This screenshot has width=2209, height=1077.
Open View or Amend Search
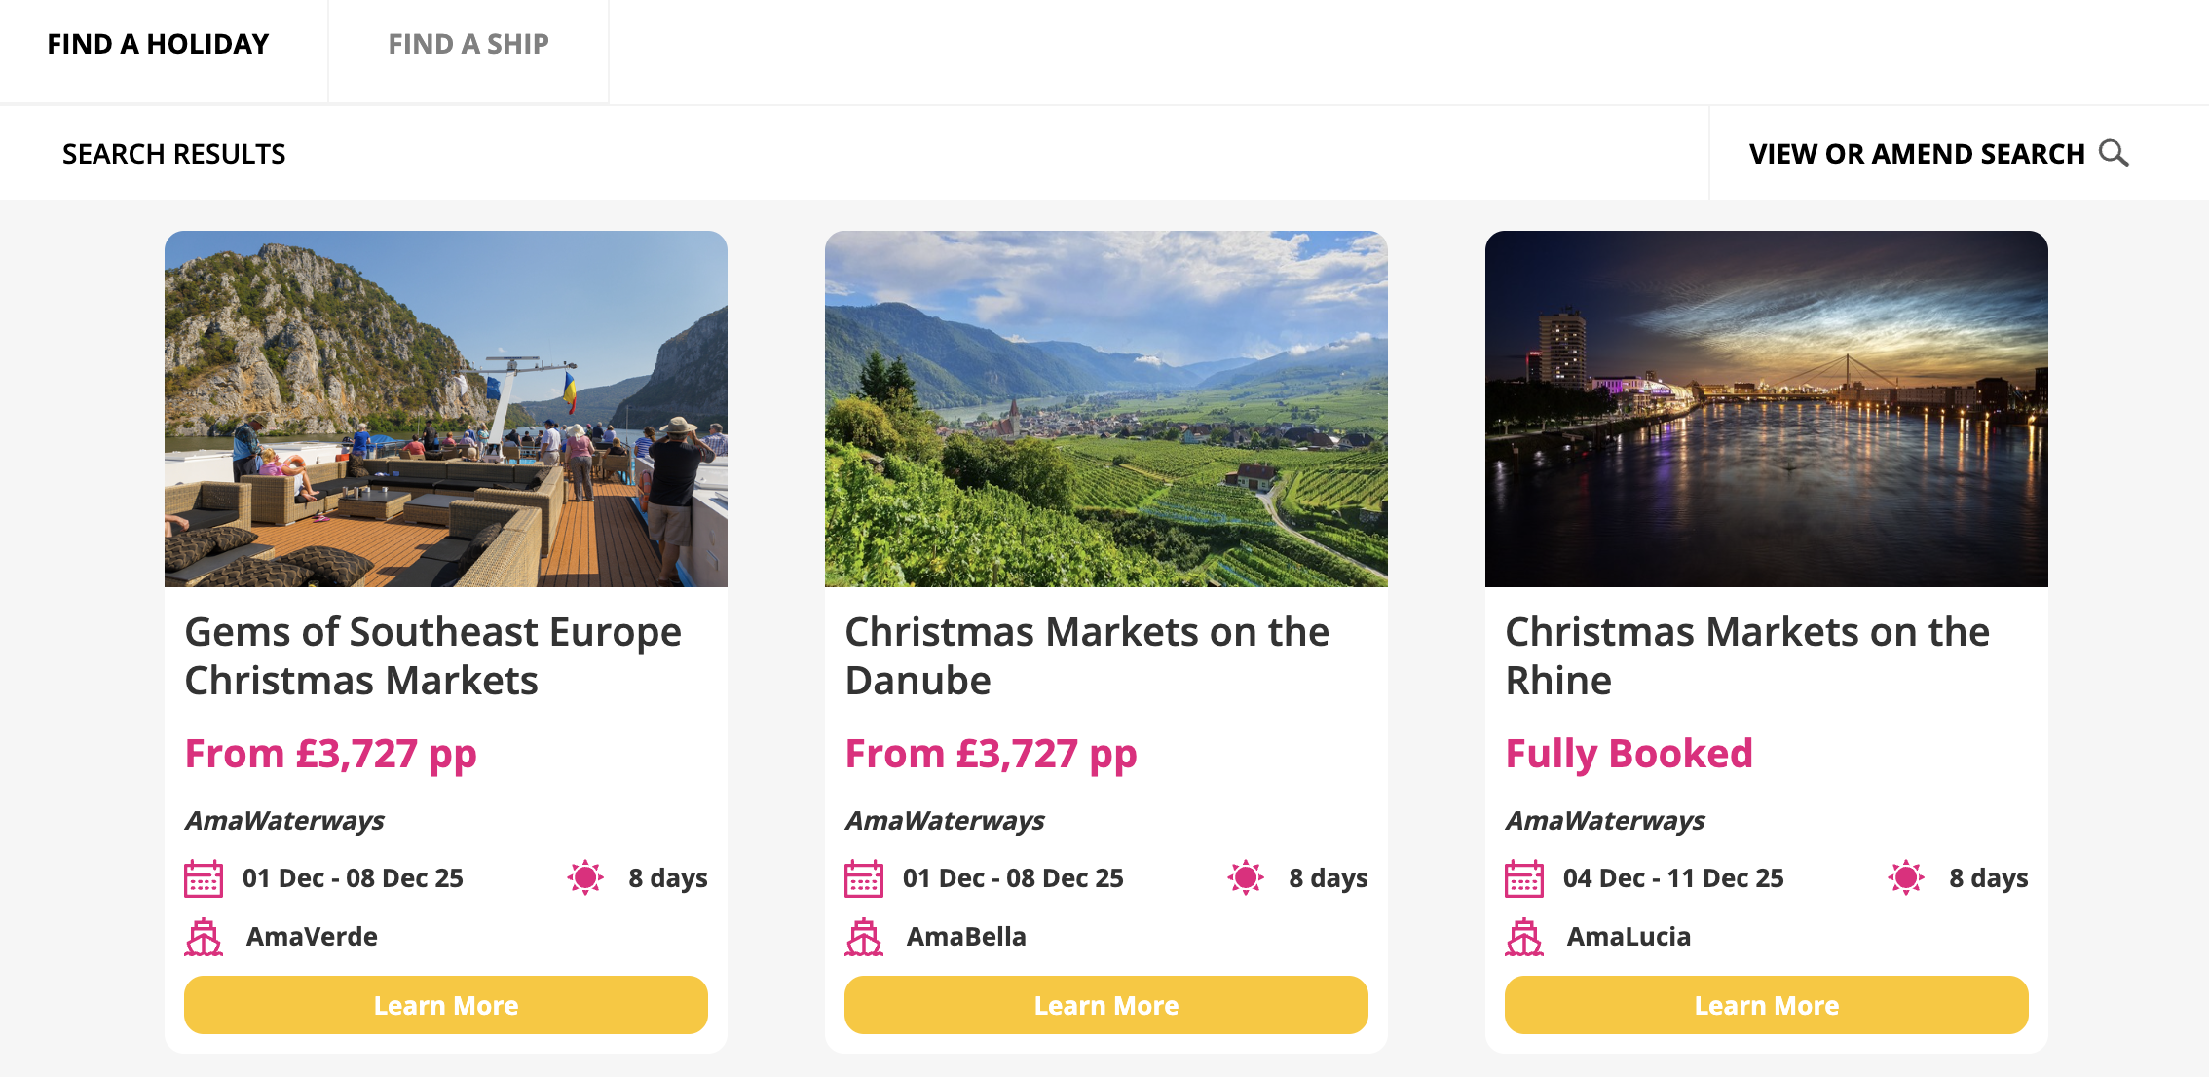pos(1917,154)
